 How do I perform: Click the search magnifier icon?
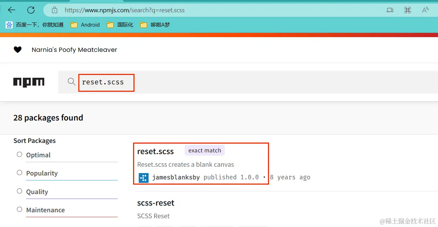point(71,82)
